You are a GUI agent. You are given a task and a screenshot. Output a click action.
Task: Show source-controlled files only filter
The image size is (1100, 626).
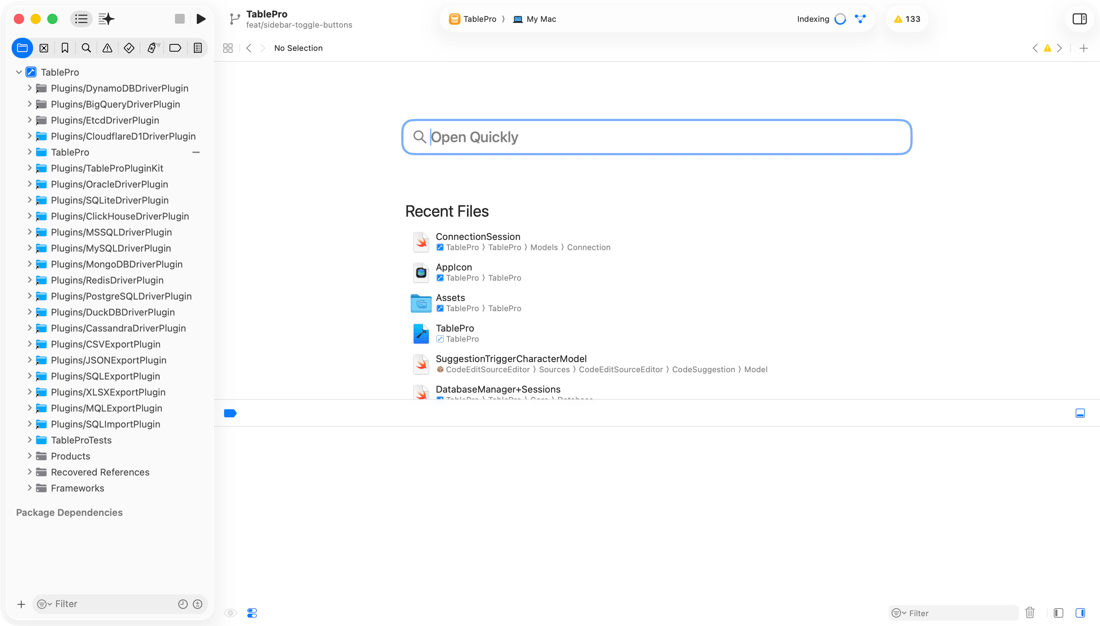(198, 604)
